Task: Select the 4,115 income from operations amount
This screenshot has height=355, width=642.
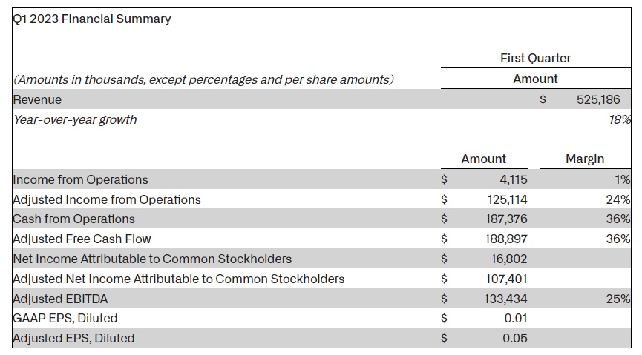Action: (x=514, y=179)
